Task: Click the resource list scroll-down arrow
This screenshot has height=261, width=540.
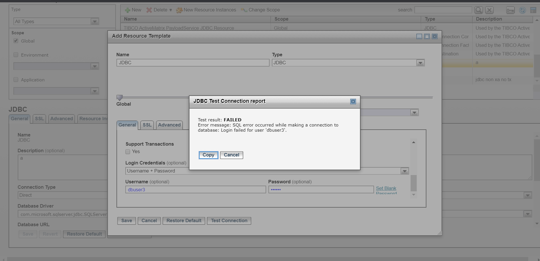Action: tap(537, 81)
